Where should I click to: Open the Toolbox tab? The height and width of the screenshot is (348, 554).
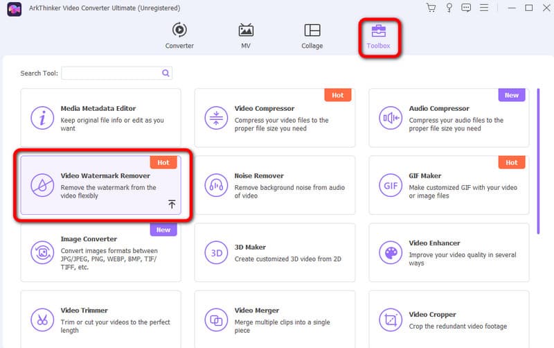378,37
